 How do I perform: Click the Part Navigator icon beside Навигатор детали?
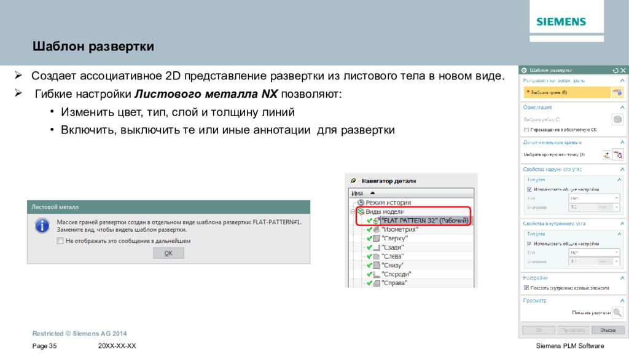(x=353, y=181)
